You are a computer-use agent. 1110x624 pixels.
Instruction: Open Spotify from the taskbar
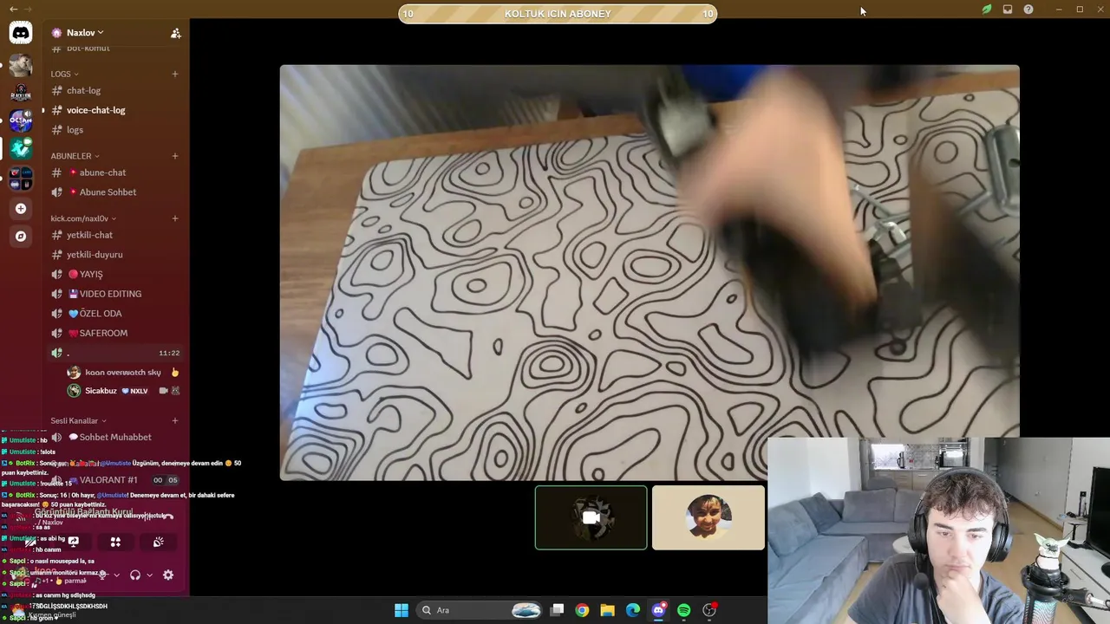(683, 610)
